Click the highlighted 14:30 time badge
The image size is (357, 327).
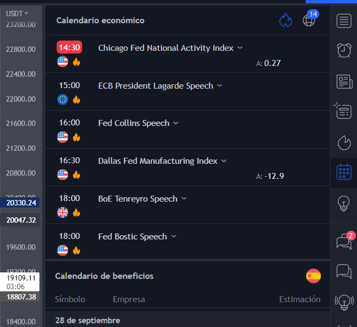70,47
